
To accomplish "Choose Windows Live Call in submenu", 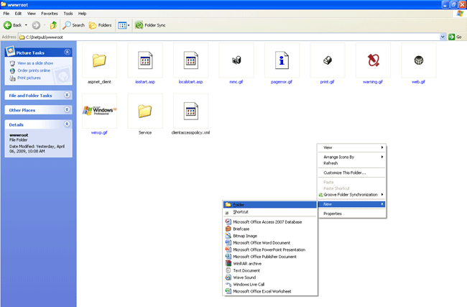I will point(270,284).
